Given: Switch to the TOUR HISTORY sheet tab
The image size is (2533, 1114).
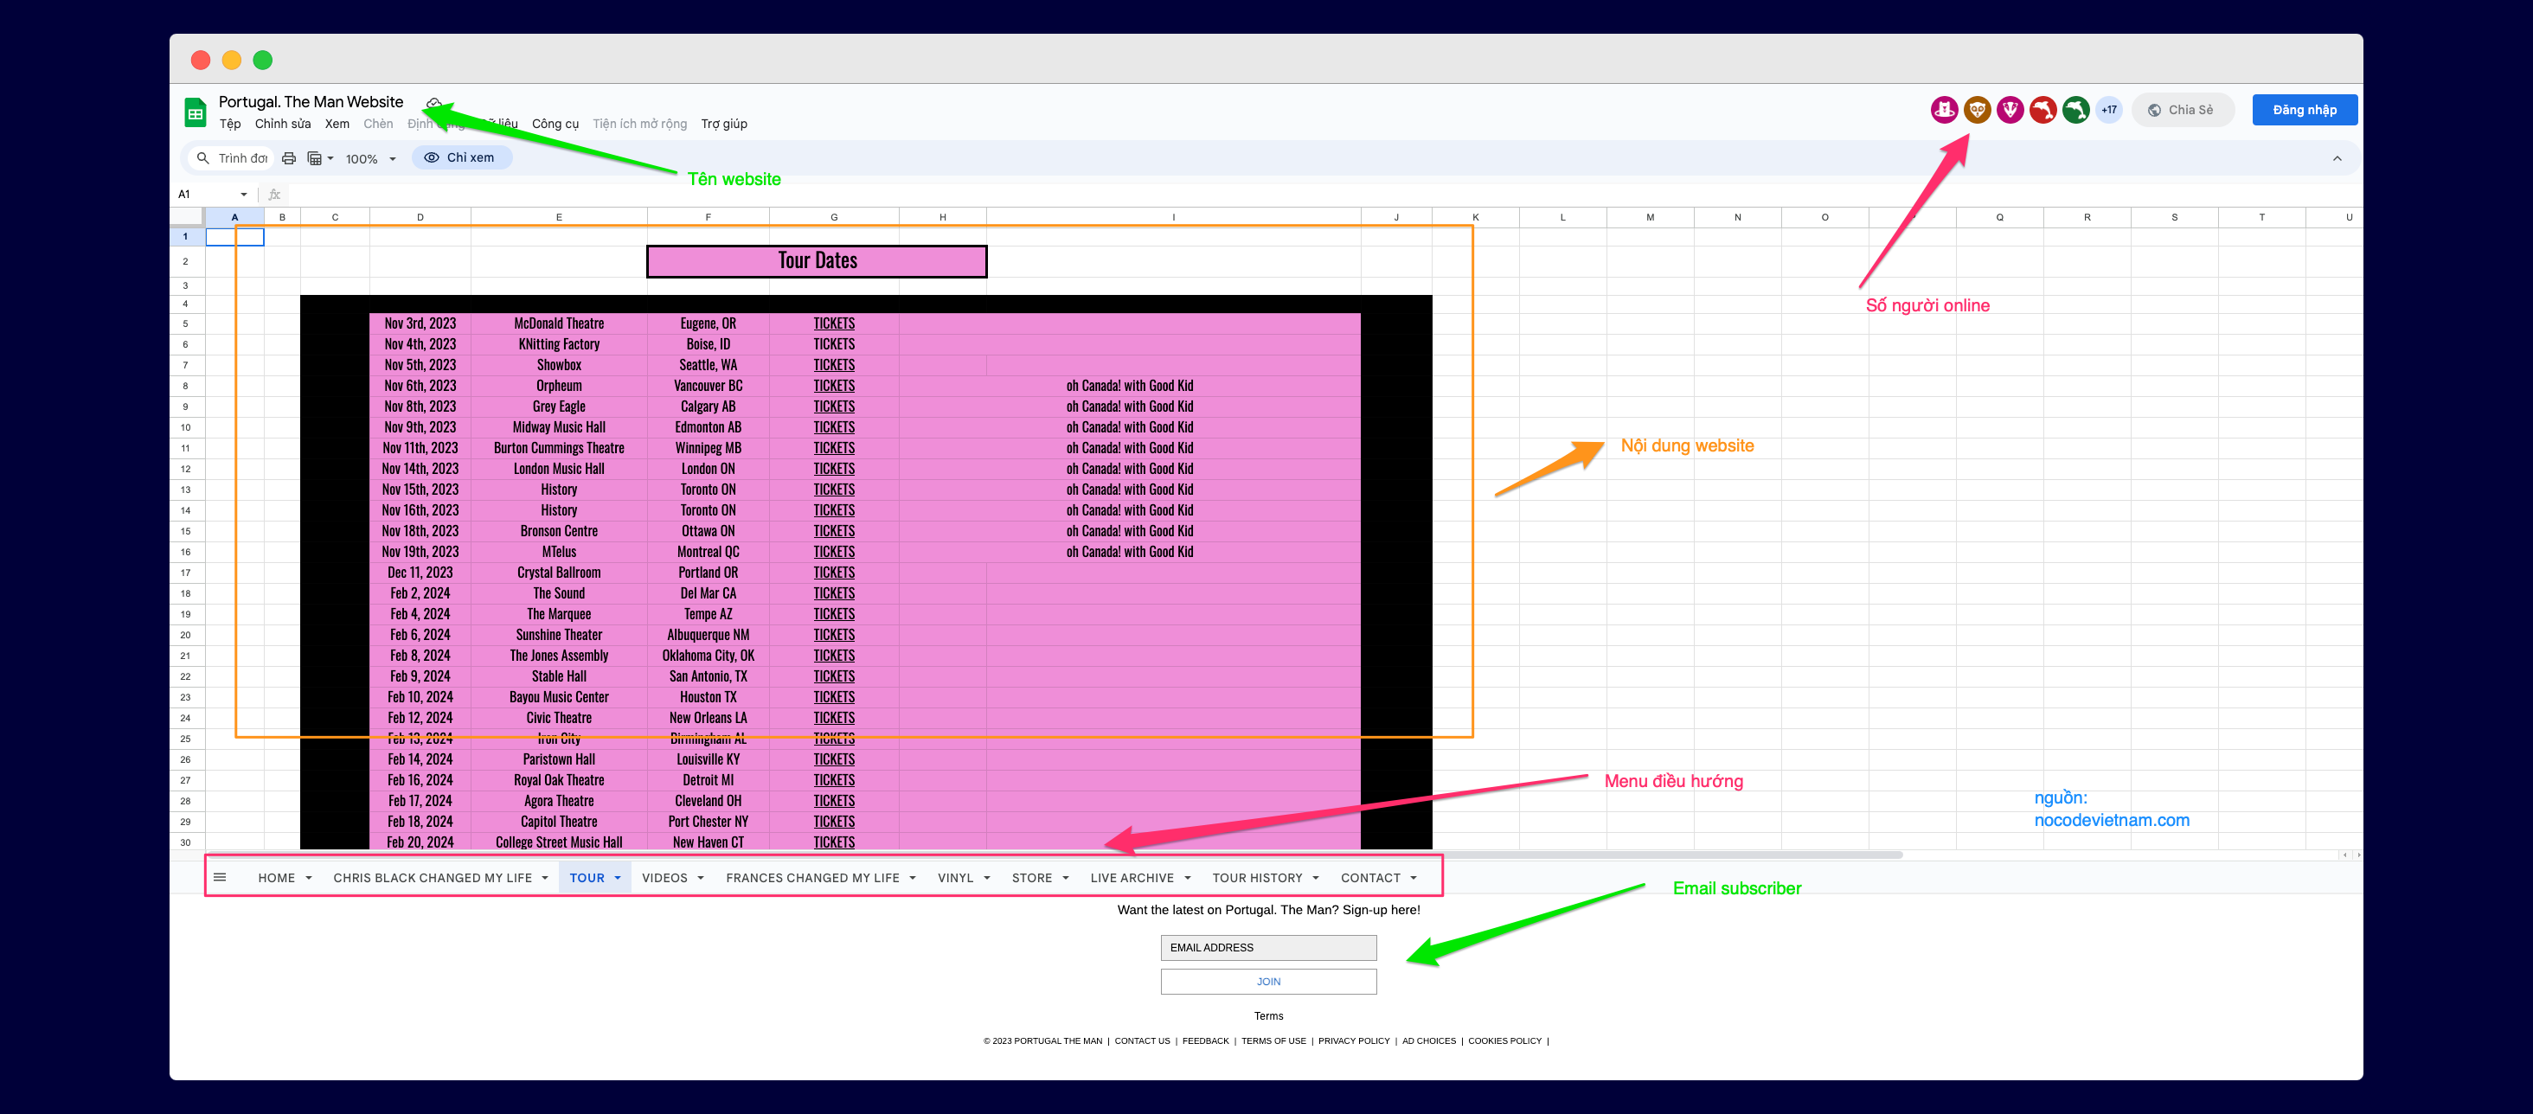Looking at the screenshot, I should 1257,878.
